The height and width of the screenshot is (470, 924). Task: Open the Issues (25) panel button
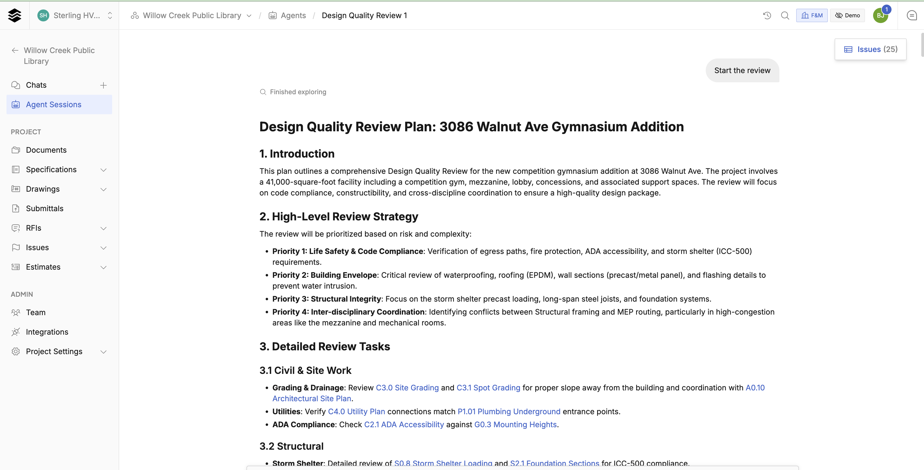[x=870, y=49]
